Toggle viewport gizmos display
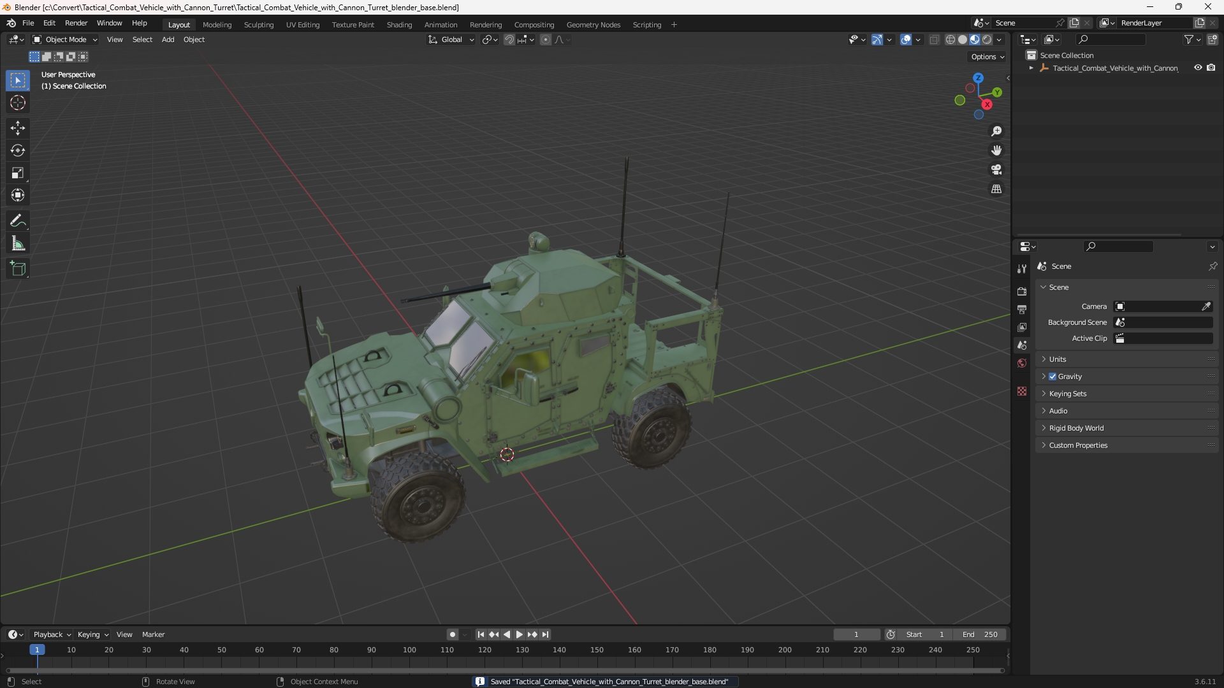This screenshot has height=688, width=1224. (x=877, y=39)
